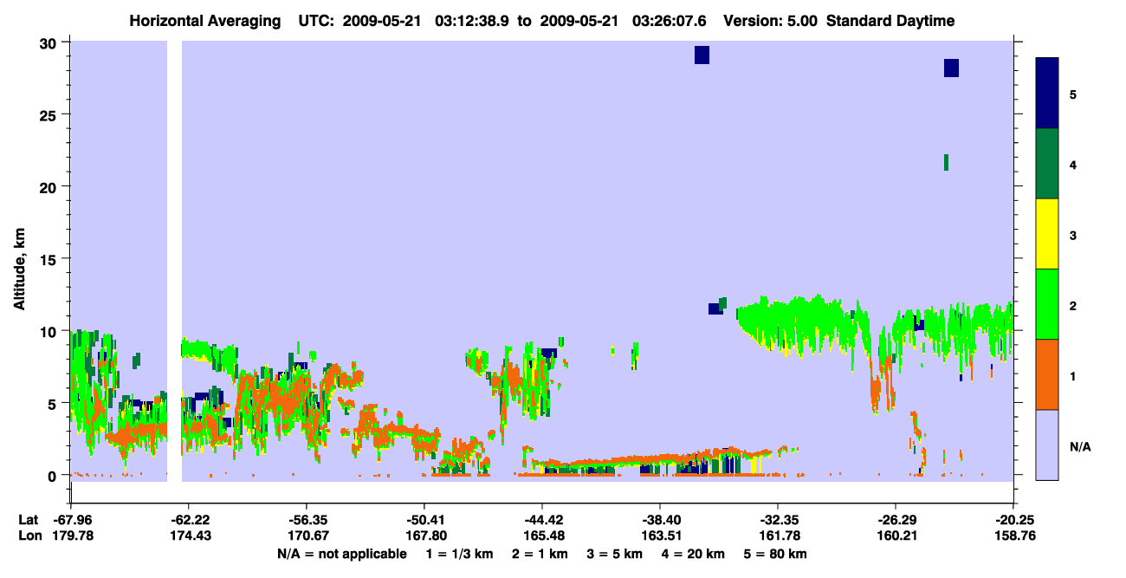Click the orange color bar segment labeled 1
Screen dimensions: 1126x578
[x=1047, y=374]
